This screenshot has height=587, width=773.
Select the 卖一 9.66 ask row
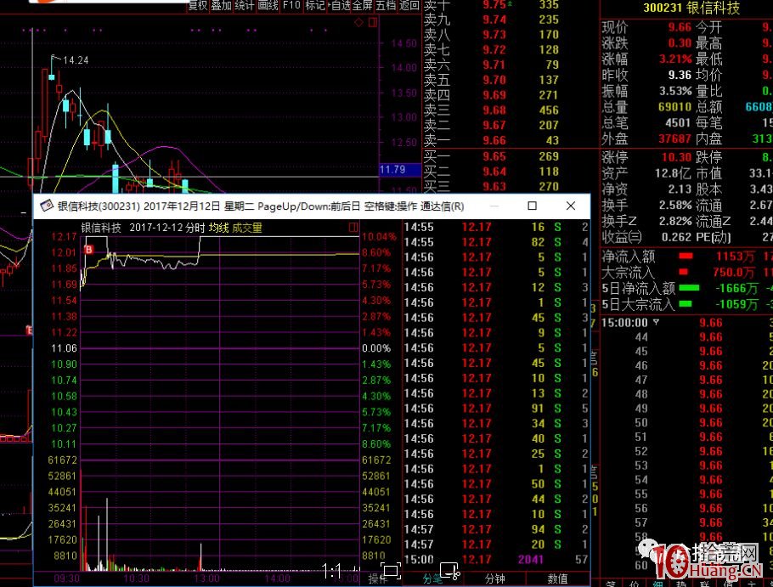coord(511,140)
